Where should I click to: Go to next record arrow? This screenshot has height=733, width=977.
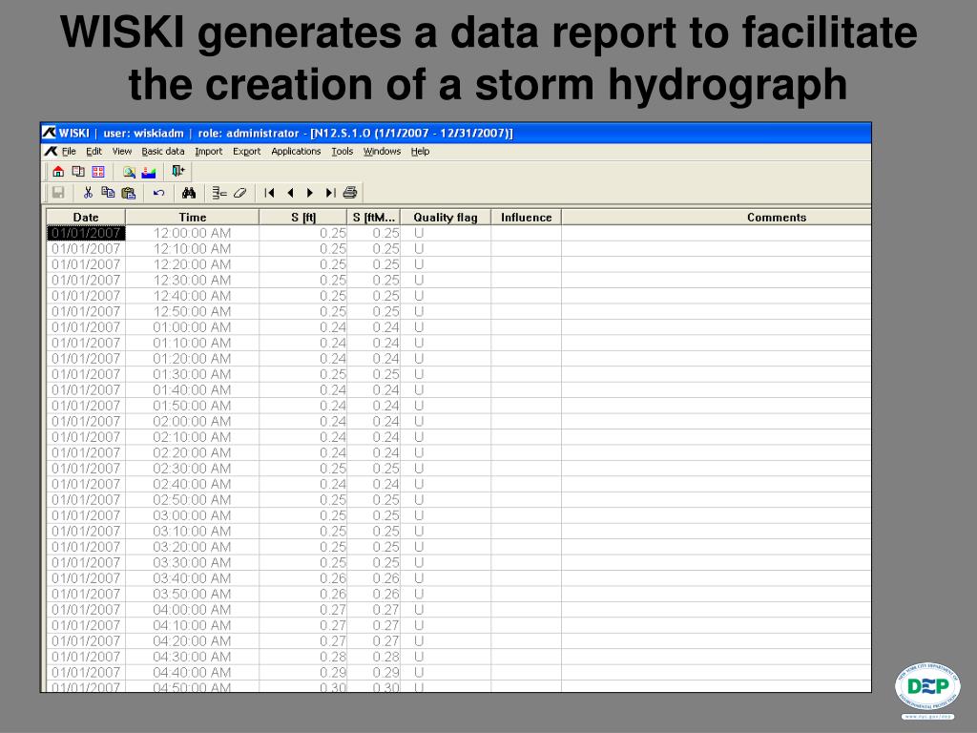point(310,193)
